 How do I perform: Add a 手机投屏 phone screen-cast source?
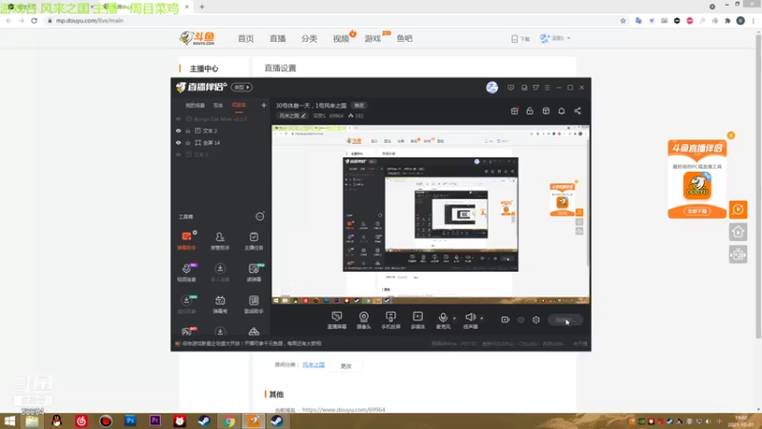point(391,320)
